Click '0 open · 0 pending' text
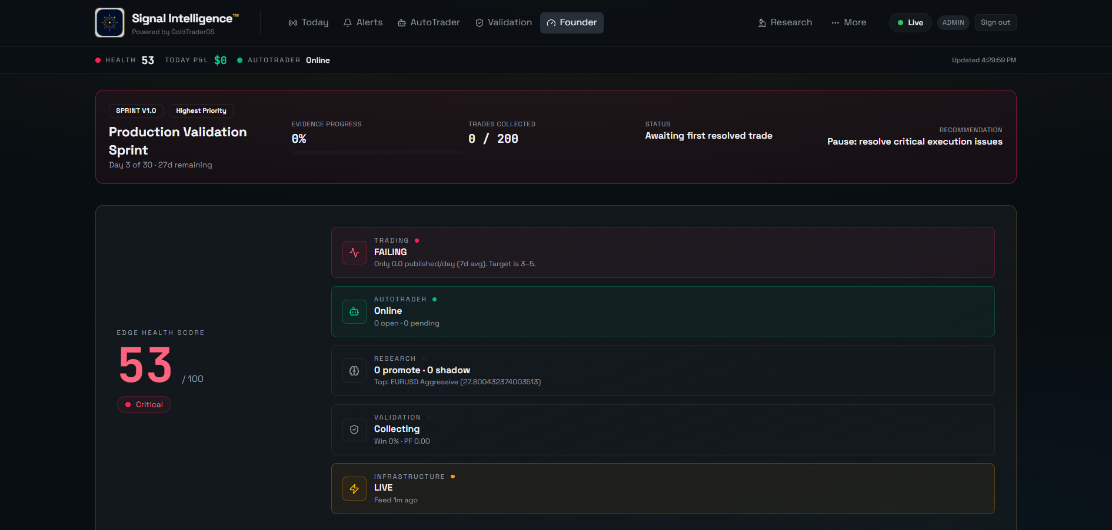 coord(407,323)
